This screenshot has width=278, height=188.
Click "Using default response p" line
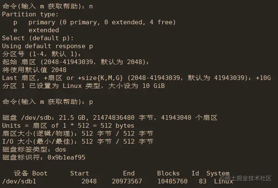[x=44, y=46]
